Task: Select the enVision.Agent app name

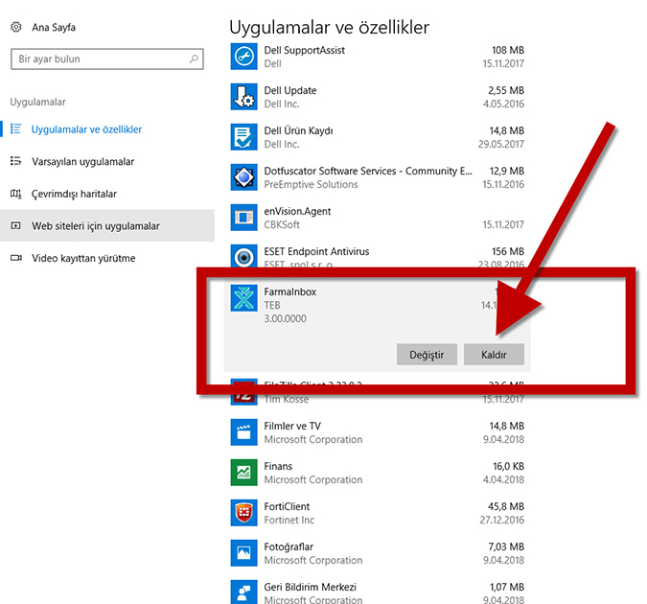Action: coord(297,211)
